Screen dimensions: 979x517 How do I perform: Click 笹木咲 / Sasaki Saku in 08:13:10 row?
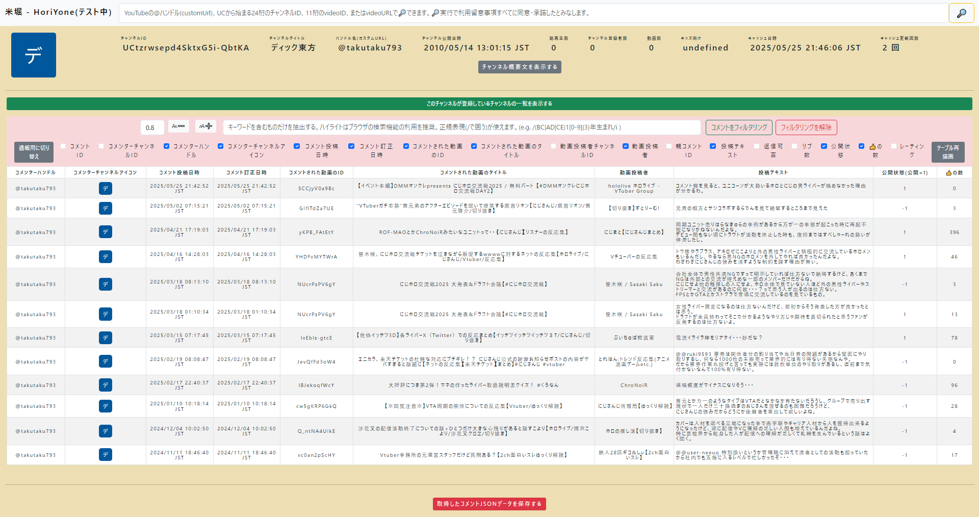[x=634, y=285]
